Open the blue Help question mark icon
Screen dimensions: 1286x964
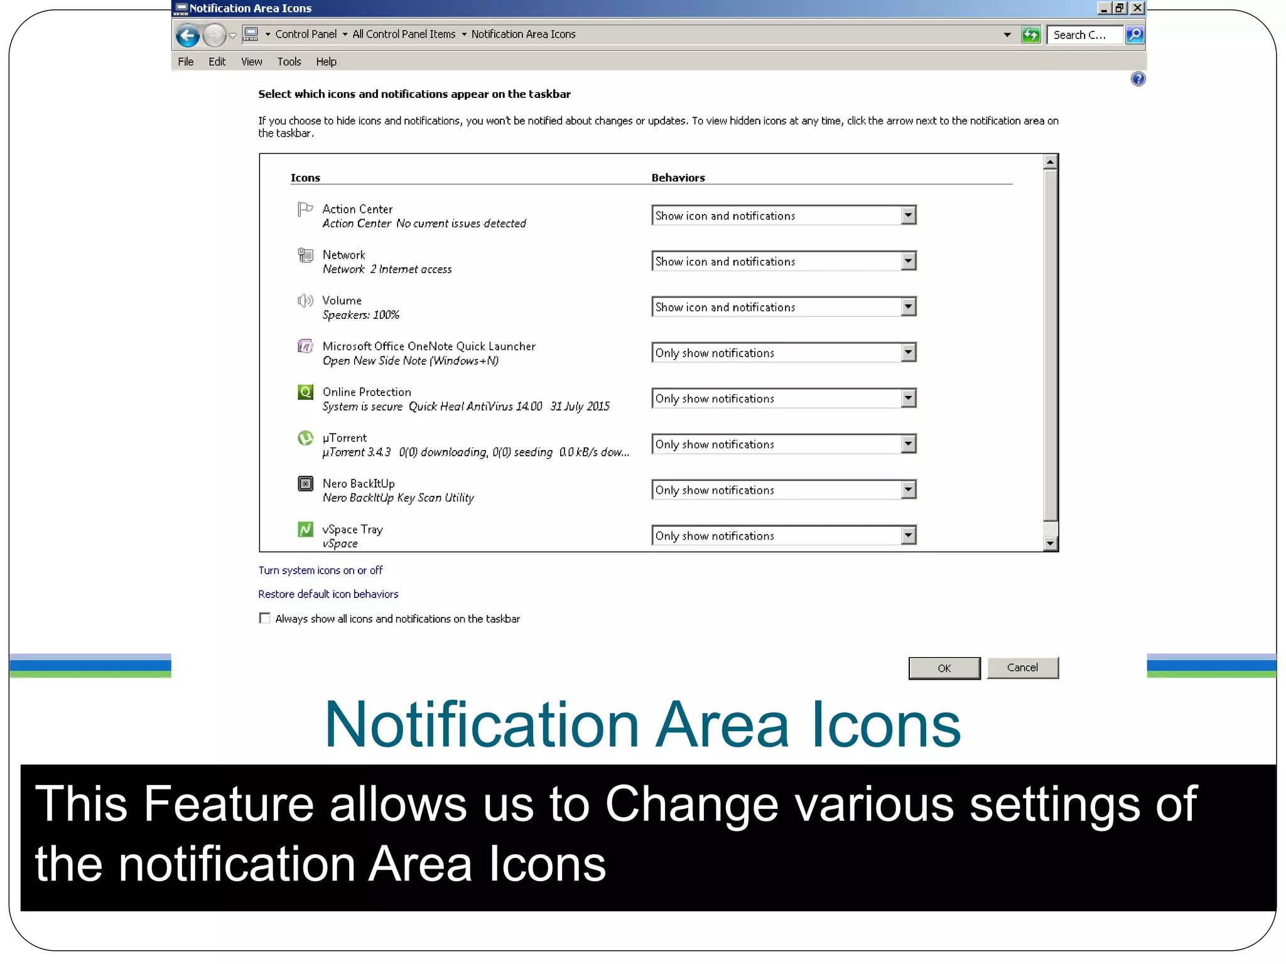pos(1138,79)
